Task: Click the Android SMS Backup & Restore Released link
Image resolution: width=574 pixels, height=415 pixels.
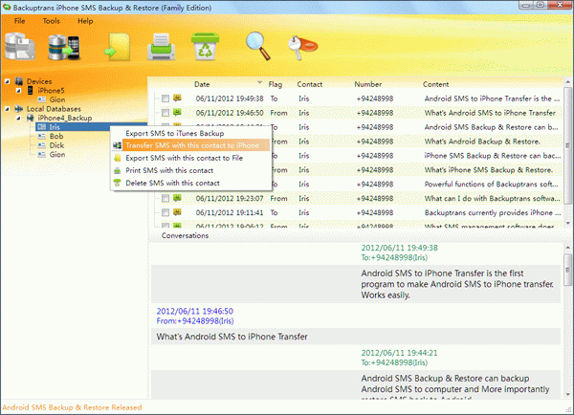Action: point(72,407)
